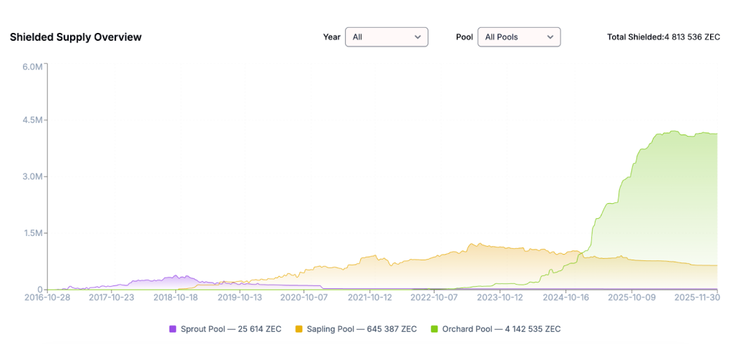Image resolution: width=733 pixels, height=344 pixels.
Task: Click the Total Shielded ZEC value
Action: (x=691, y=37)
